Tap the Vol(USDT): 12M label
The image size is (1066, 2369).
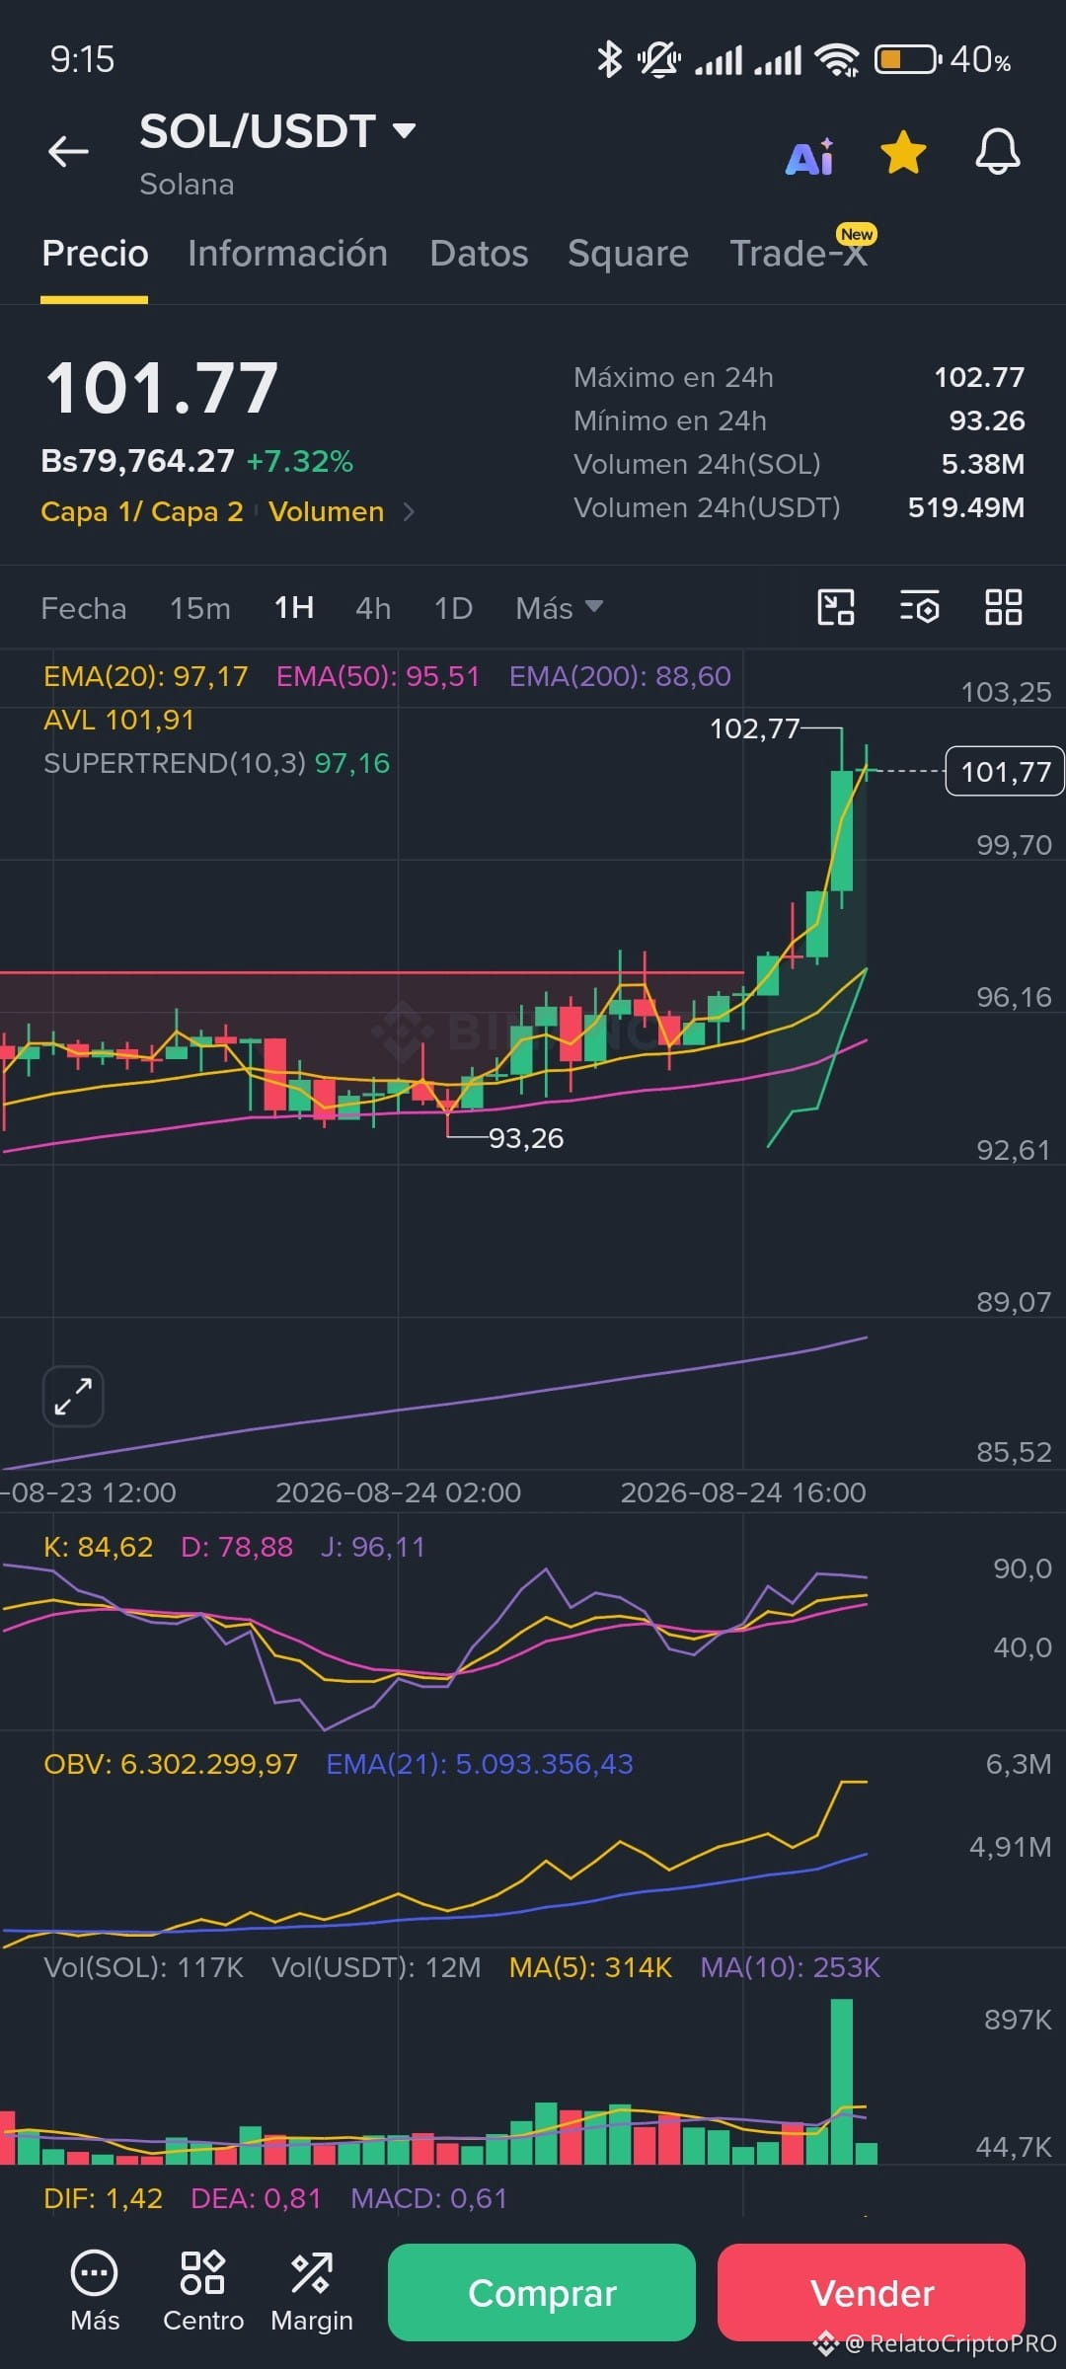pos(376,1967)
